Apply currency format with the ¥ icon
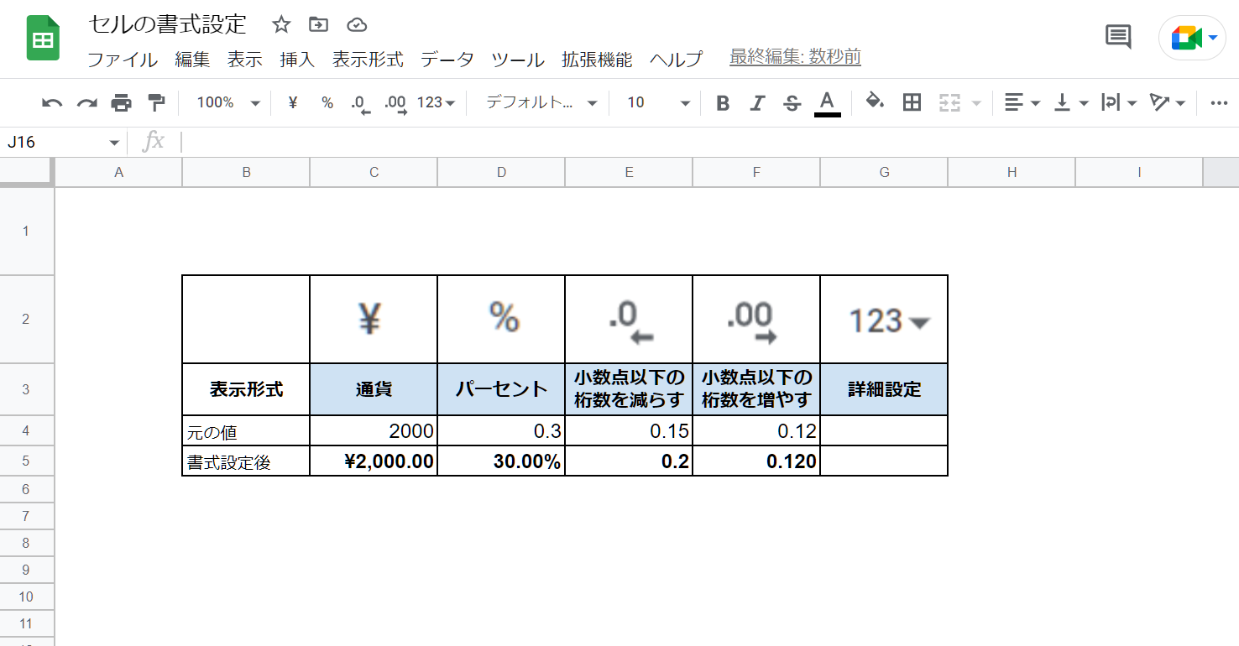 [291, 102]
